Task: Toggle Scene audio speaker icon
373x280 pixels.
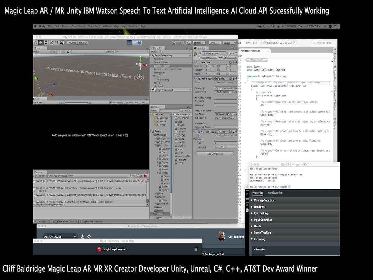Action: click(x=63, y=51)
